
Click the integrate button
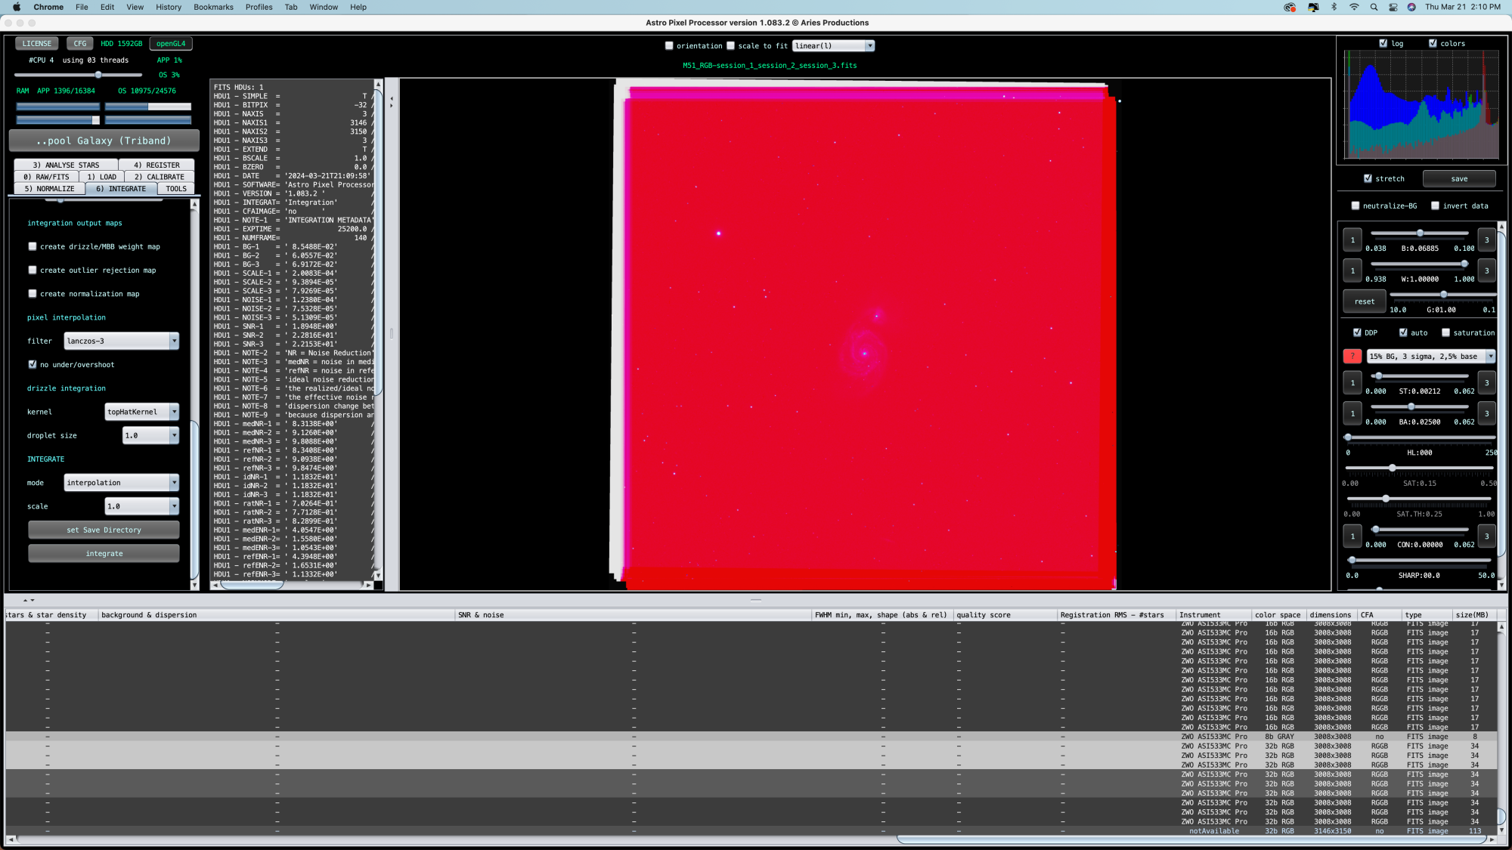(x=103, y=553)
